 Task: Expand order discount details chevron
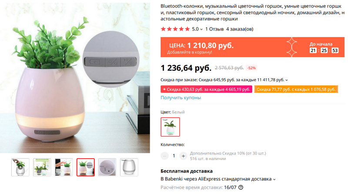(287, 80)
